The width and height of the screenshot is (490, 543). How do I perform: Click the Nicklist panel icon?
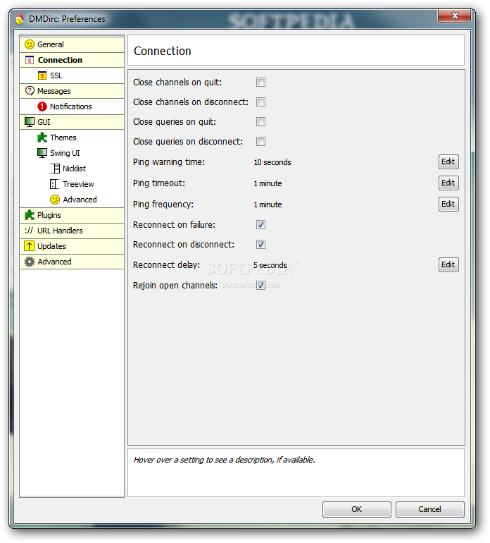(x=55, y=169)
